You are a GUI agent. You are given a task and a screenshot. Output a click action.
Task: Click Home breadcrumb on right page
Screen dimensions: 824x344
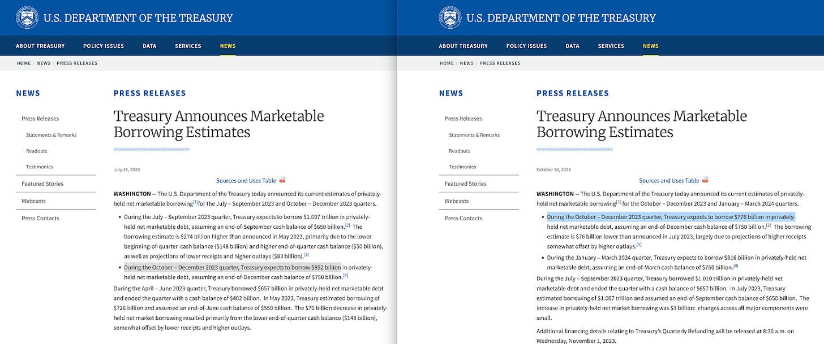point(447,63)
